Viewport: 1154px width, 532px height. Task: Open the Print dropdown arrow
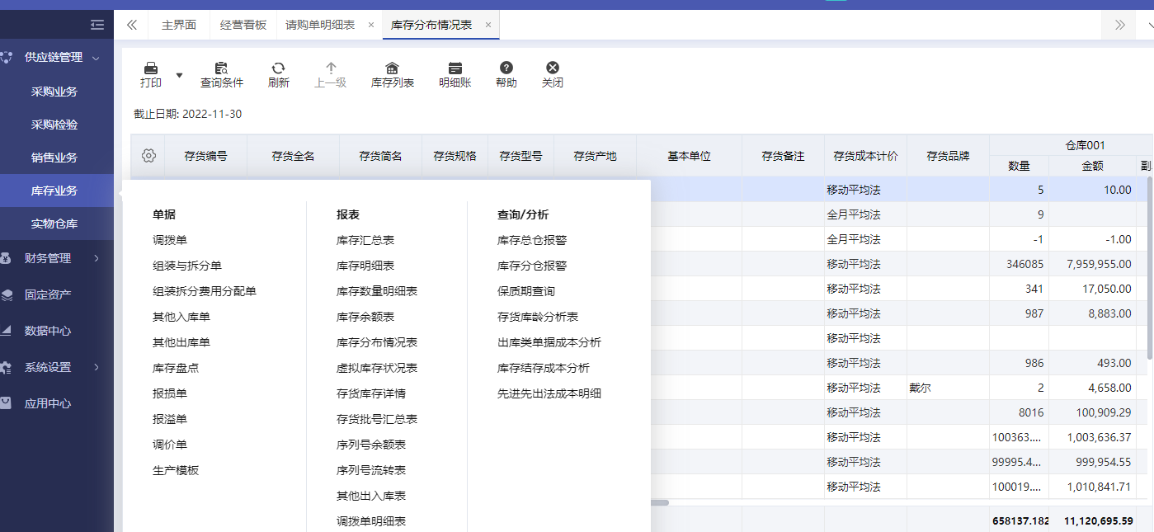[179, 75]
